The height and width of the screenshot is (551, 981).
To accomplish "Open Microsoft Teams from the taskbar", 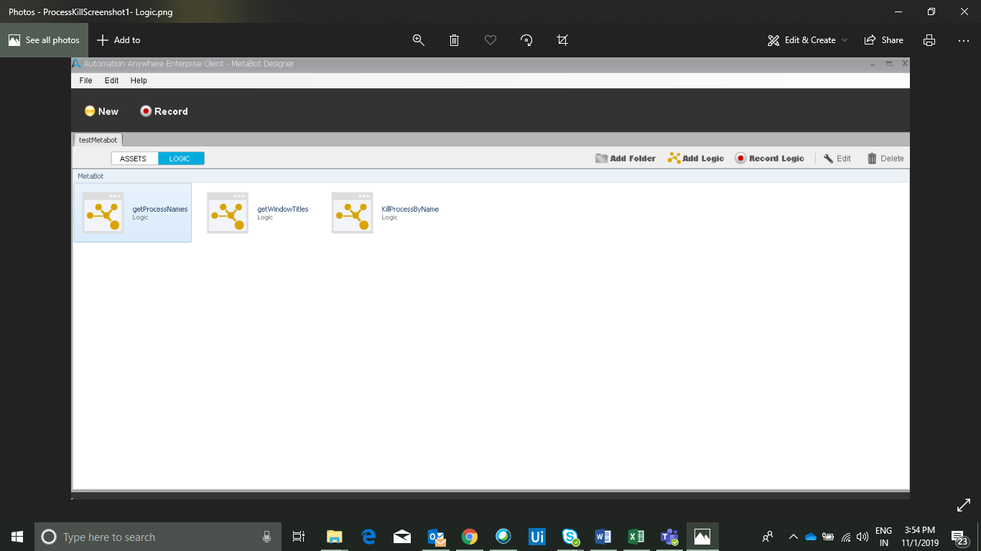I will click(669, 537).
